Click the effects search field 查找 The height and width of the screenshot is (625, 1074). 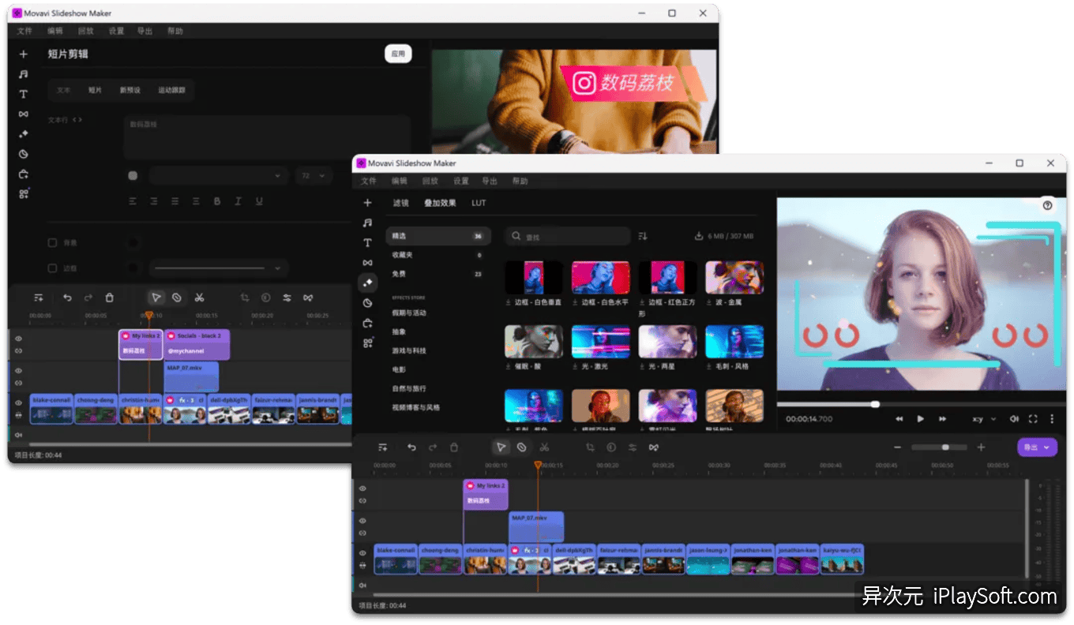(568, 236)
